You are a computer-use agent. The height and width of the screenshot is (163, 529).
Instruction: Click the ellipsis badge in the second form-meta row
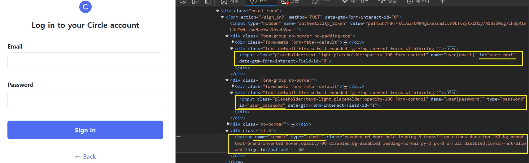tap(346, 87)
